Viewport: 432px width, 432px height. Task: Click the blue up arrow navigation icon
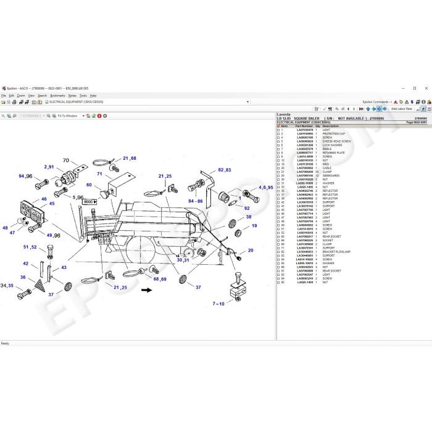pyautogui.click(x=368, y=109)
